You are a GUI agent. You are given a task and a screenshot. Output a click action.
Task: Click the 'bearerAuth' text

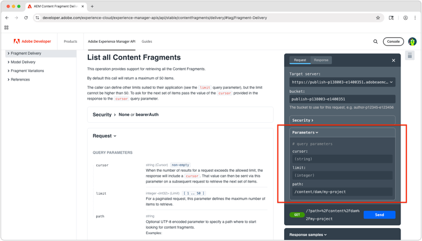(147, 115)
